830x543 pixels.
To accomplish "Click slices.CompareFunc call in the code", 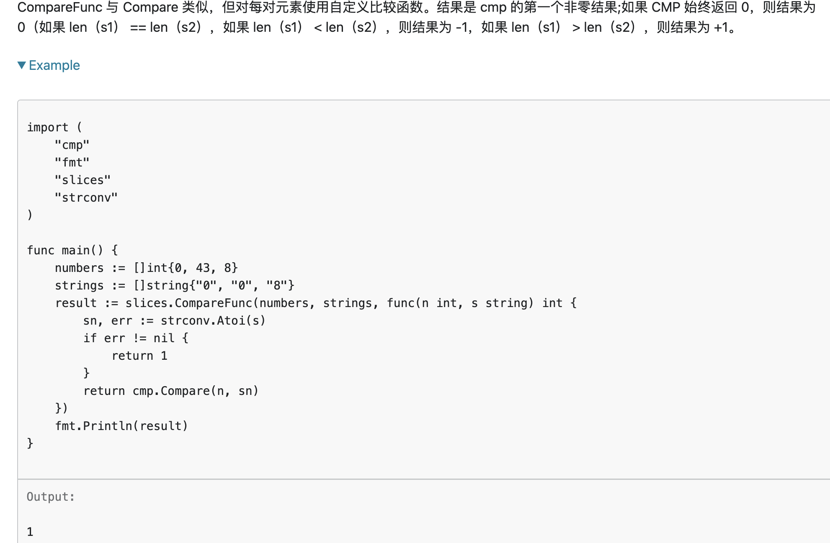I will [x=188, y=303].
